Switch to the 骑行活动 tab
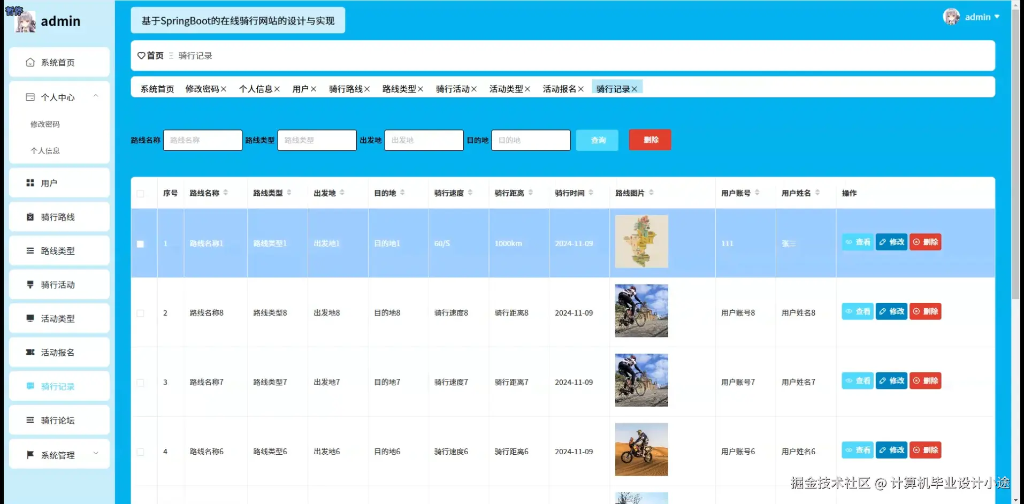Screen dimensions: 1024x504 (452, 89)
